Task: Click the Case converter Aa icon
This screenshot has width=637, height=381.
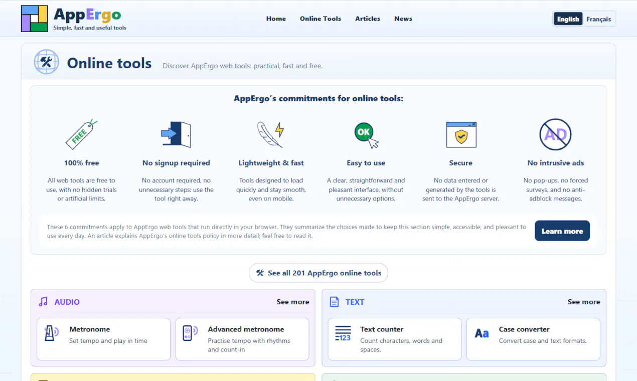Action: point(482,333)
